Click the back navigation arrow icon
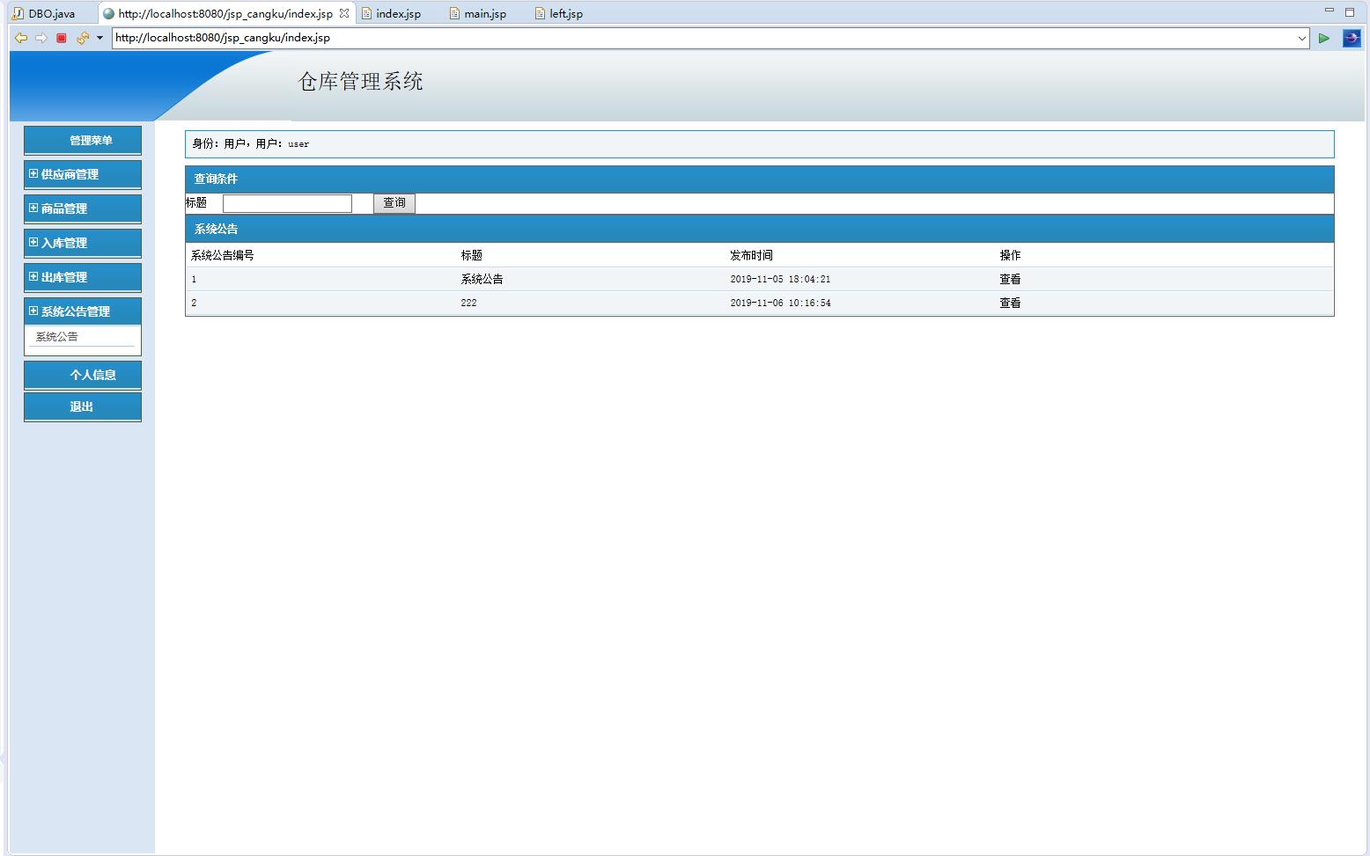This screenshot has height=856, width=1370. [21, 38]
